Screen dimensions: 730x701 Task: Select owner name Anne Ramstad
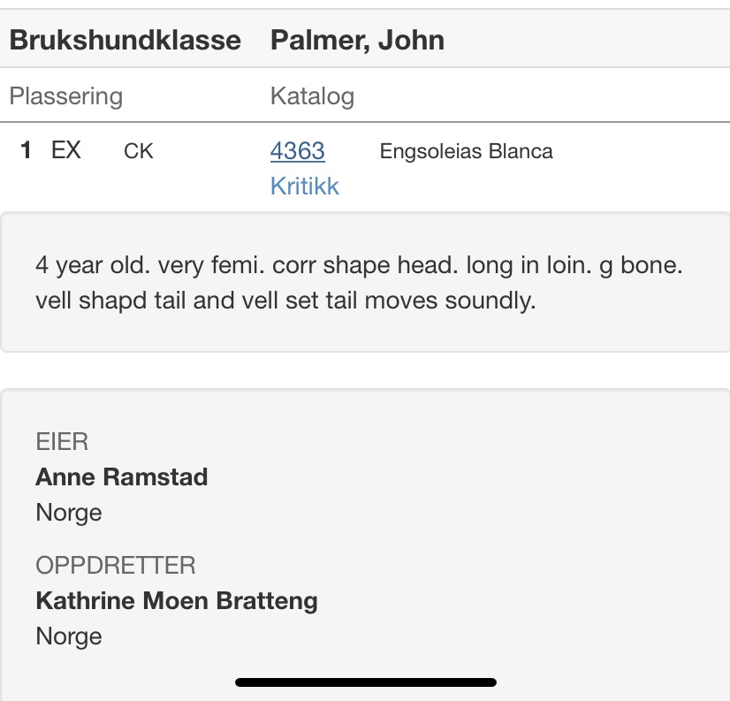click(122, 476)
